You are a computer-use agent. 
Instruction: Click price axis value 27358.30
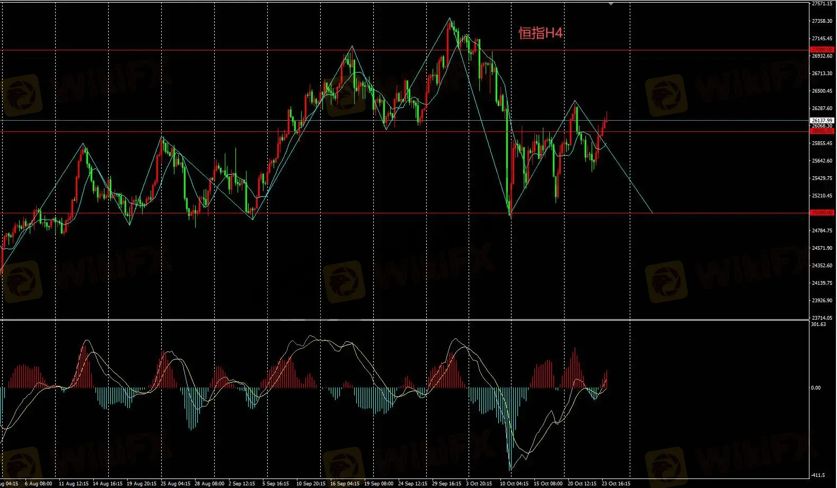point(822,21)
